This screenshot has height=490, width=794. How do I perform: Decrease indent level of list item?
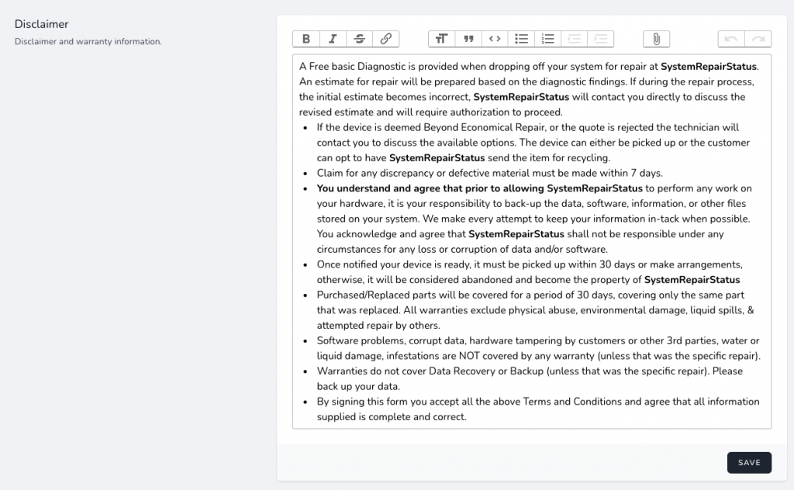575,39
